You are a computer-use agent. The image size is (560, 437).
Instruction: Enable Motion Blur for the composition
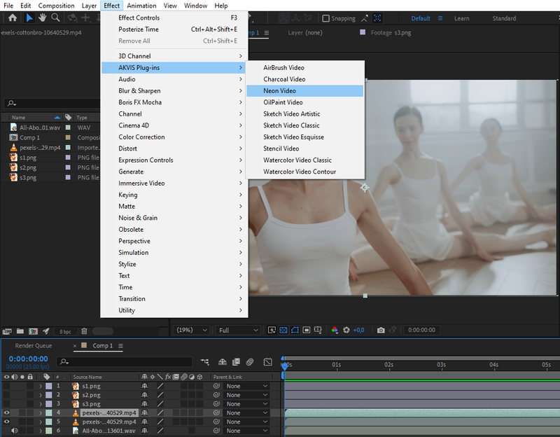250,362
